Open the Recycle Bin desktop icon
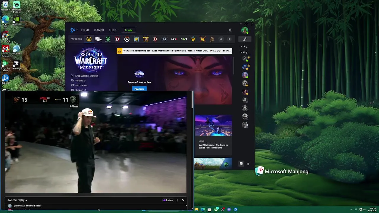 click(x=5, y=6)
